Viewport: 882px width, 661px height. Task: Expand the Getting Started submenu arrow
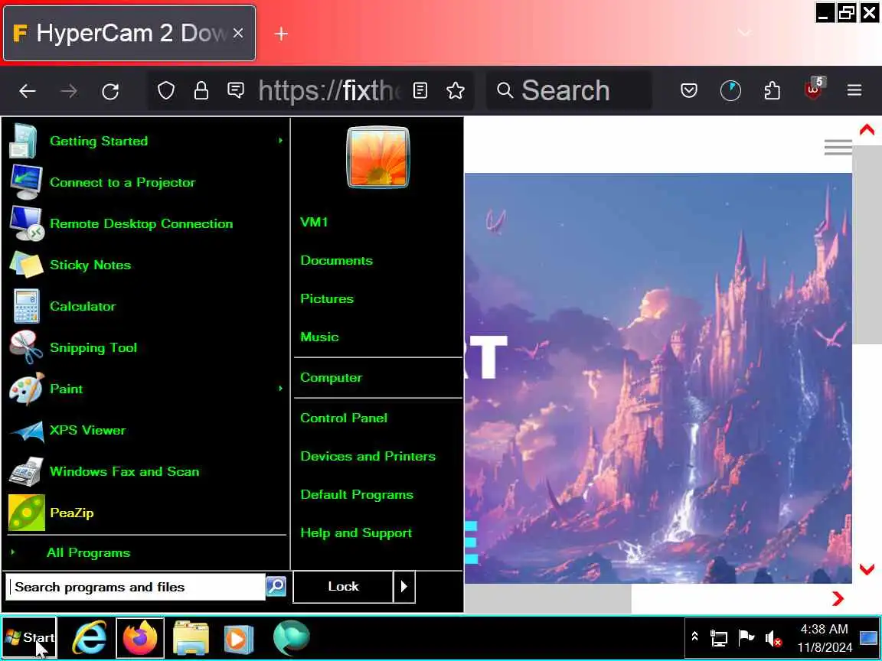pyautogui.click(x=280, y=141)
